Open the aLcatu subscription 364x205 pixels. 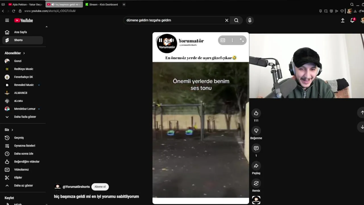coord(23,101)
